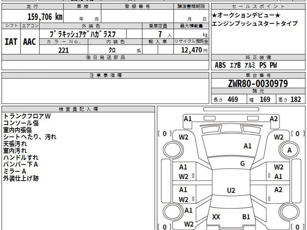This screenshot has width=307, height=230.
Task: Click the 検査員記入欄 header
Action: [x=78, y=109]
